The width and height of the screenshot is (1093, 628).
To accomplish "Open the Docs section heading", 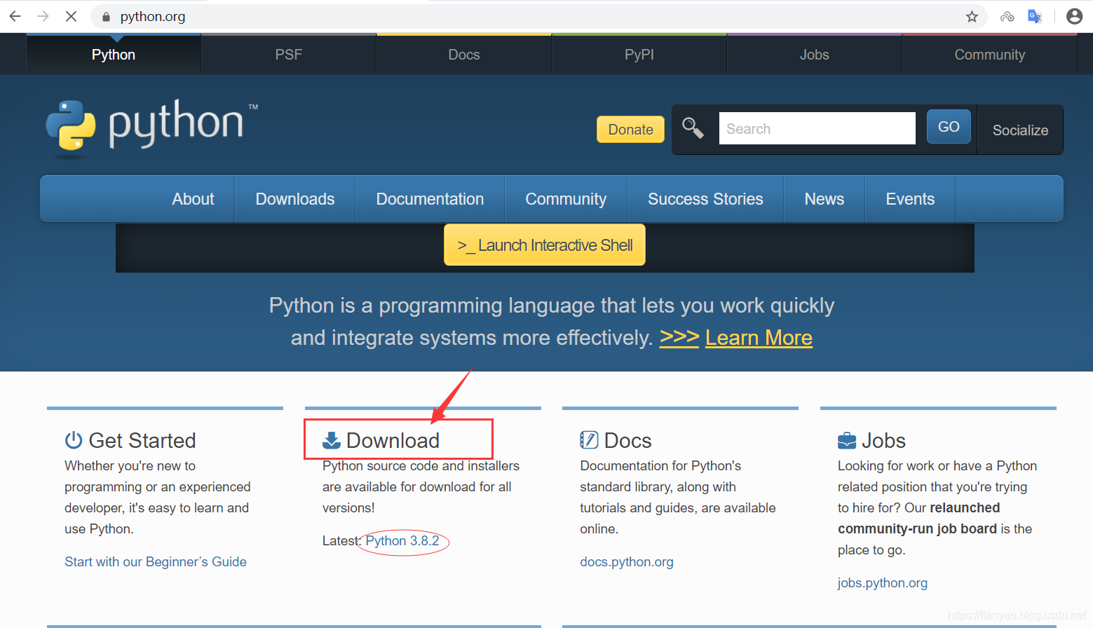I will (x=627, y=440).
